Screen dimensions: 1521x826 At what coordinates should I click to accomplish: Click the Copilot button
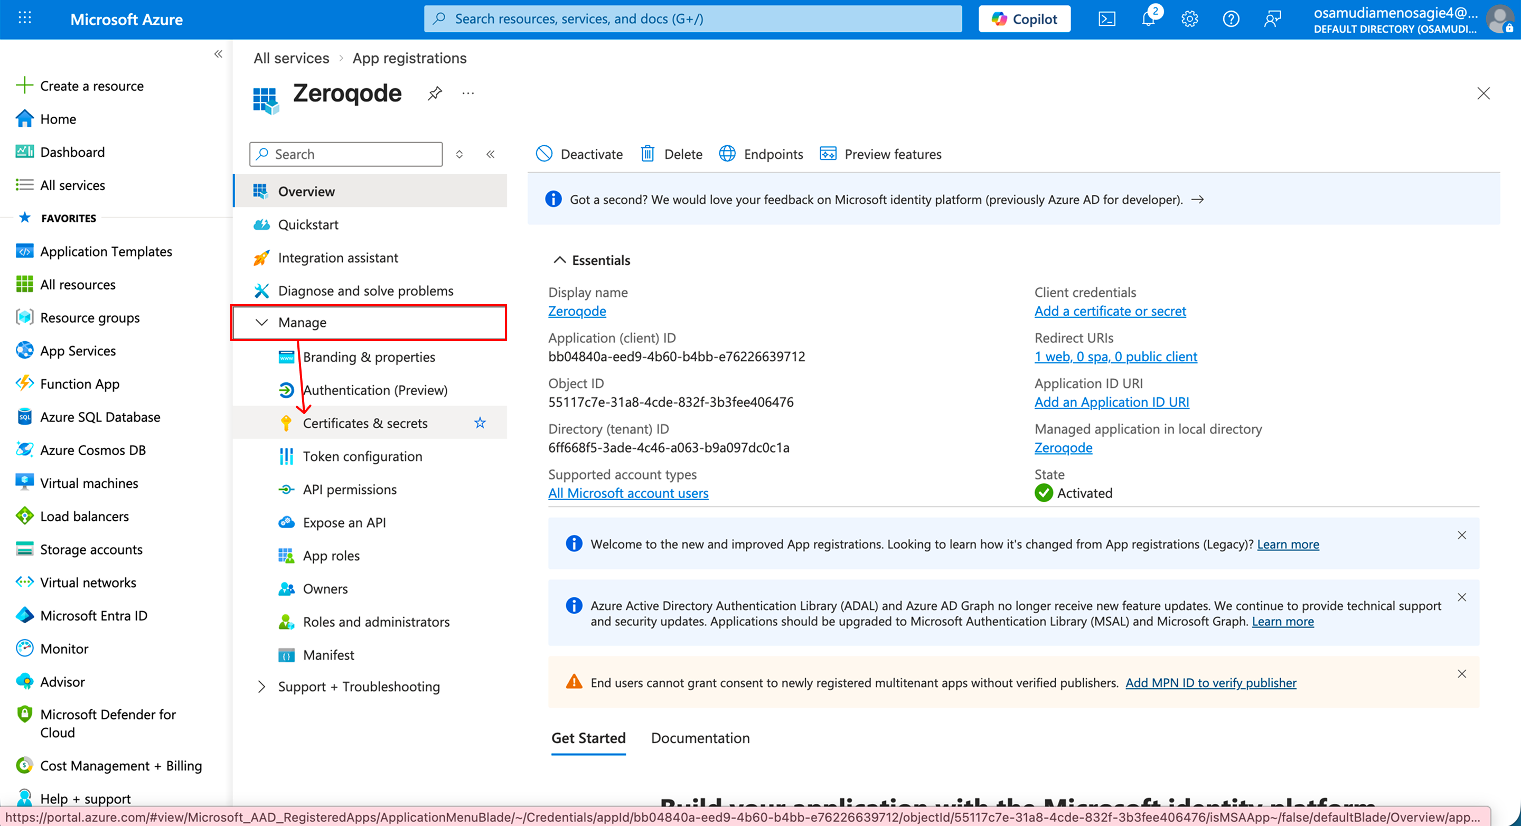tap(1024, 19)
